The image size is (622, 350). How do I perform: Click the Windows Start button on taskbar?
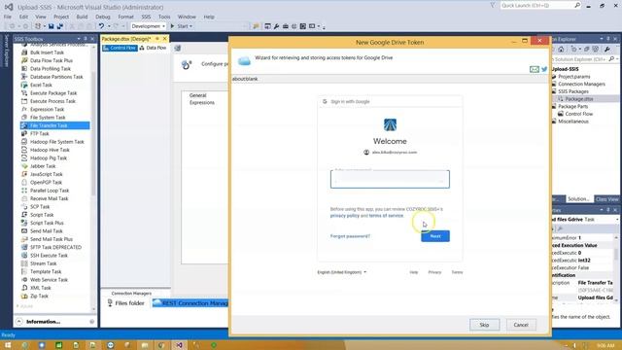click(x=8, y=345)
